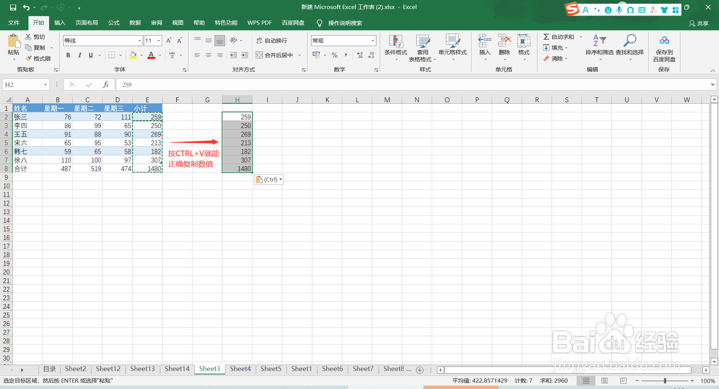Apply percent style with the % icon
719x389 pixels.
pos(334,55)
